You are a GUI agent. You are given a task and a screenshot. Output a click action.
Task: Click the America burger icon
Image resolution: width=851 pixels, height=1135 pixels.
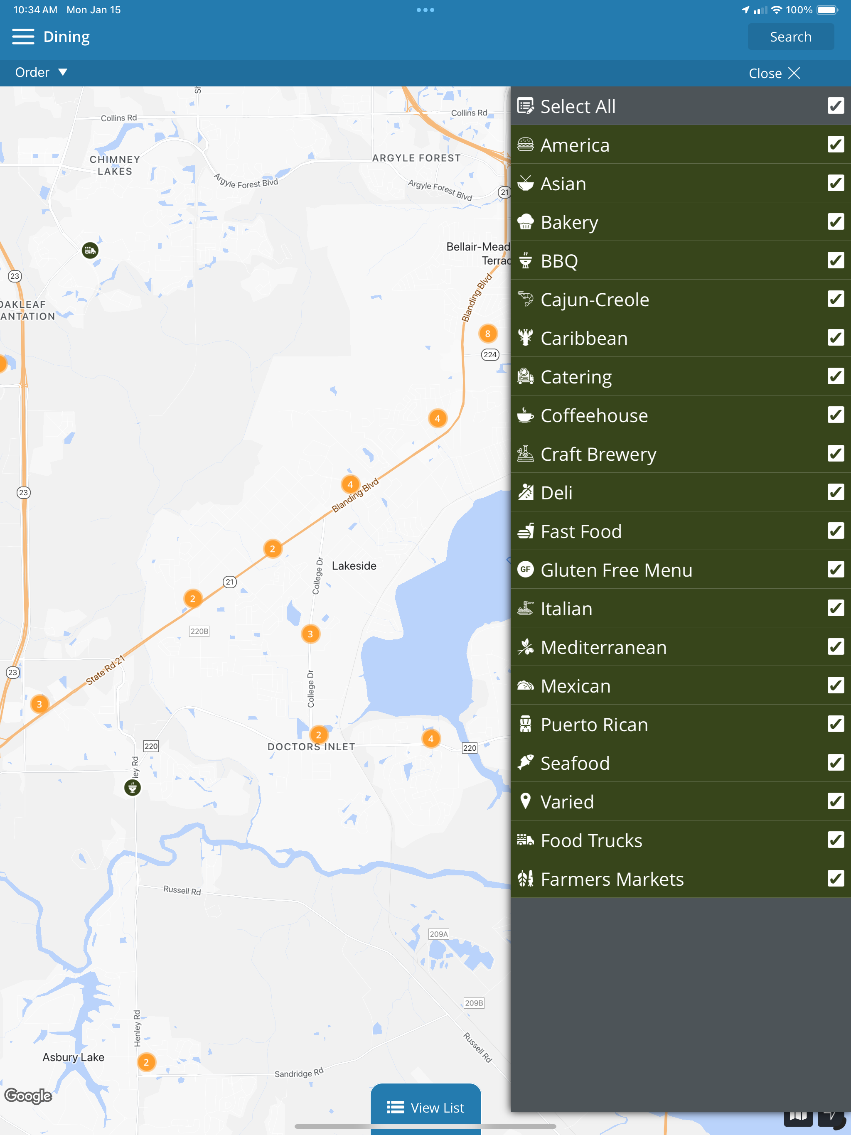[526, 145]
